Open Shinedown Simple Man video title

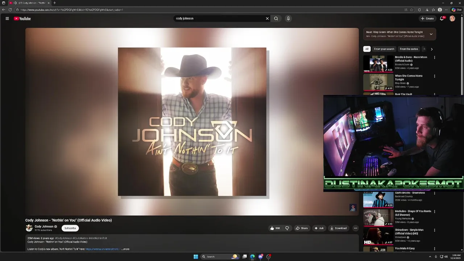409,232
